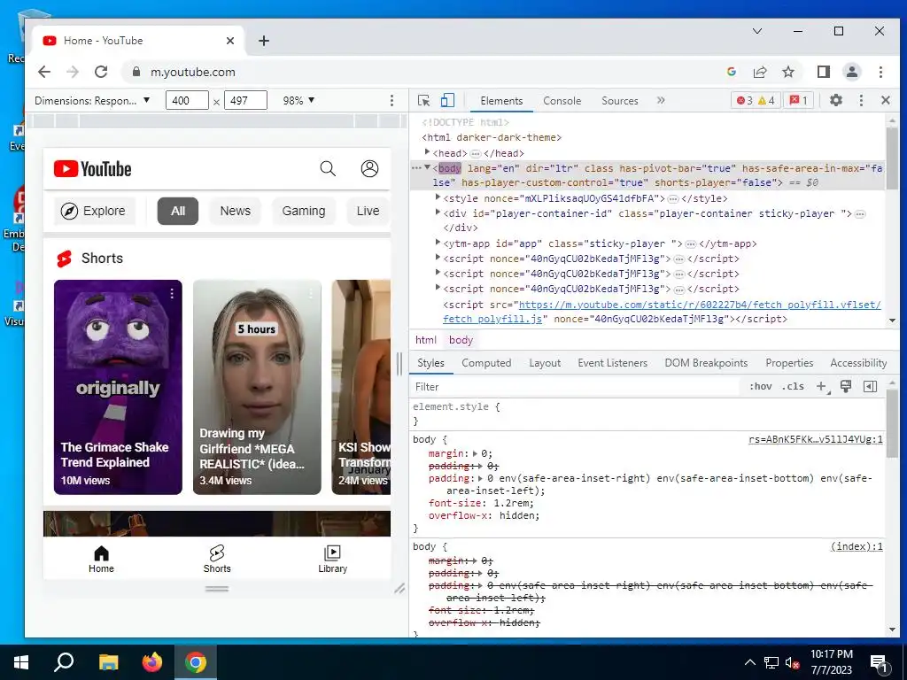Toggle the .cls classes button

pos(793,387)
